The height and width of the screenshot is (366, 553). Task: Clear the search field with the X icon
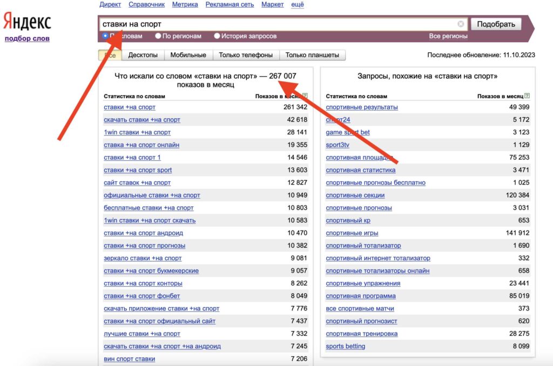[x=461, y=24]
